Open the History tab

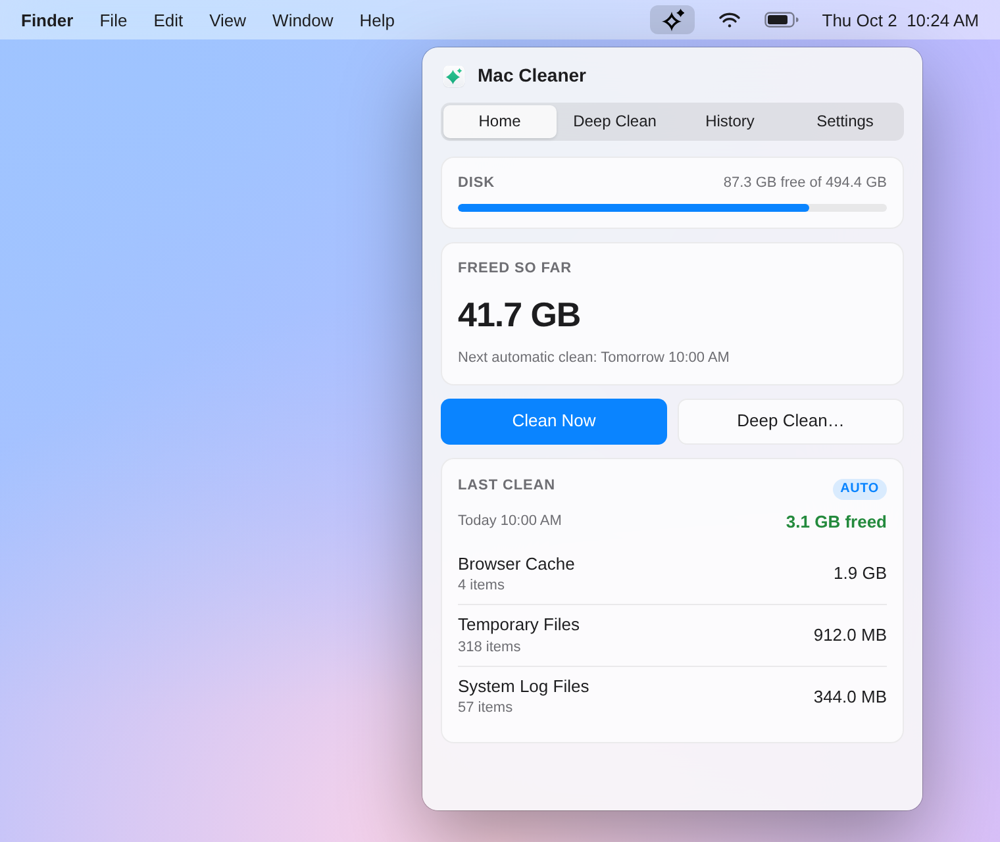coord(730,122)
